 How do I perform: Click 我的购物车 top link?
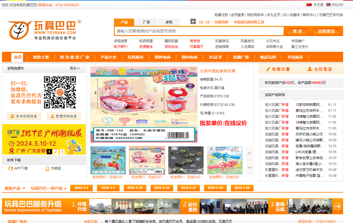click(255, 15)
